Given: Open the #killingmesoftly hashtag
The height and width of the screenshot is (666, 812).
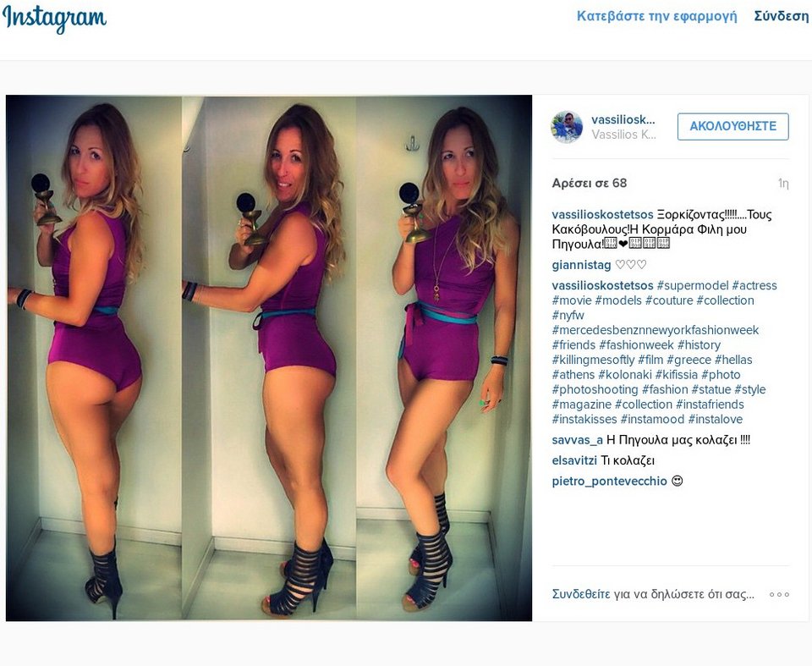Looking at the screenshot, I should click(593, 360).
